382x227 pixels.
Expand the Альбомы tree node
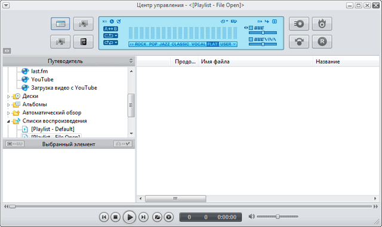point(8,105)
